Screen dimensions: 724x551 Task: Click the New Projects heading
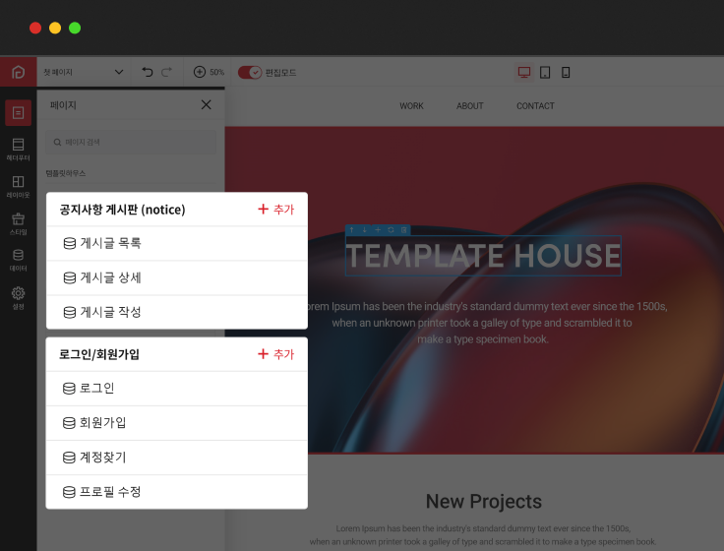click(483, 502)
